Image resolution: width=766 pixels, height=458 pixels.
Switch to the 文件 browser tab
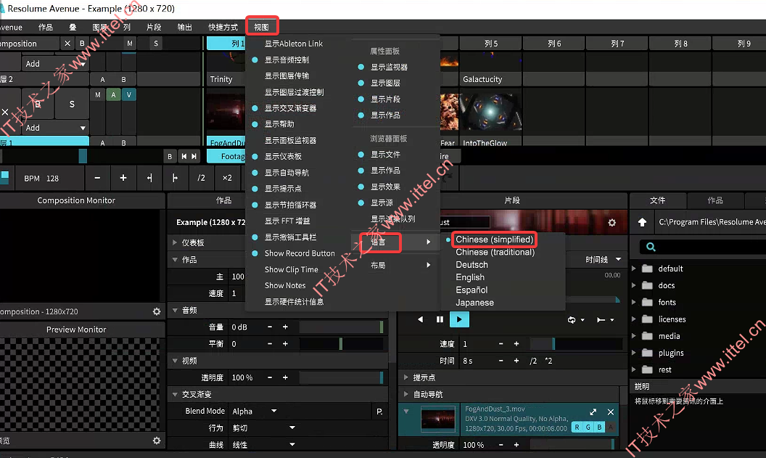[657, 200]
